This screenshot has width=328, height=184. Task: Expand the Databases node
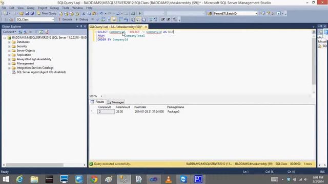pyautogui.click(x=9, y=42)
